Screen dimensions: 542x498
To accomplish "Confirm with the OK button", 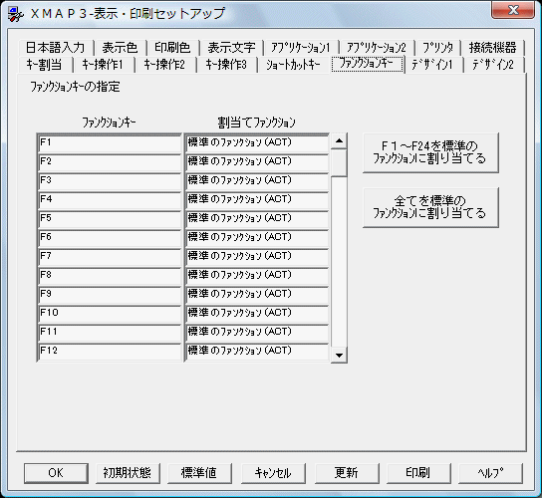I will [x=56, y=473].
